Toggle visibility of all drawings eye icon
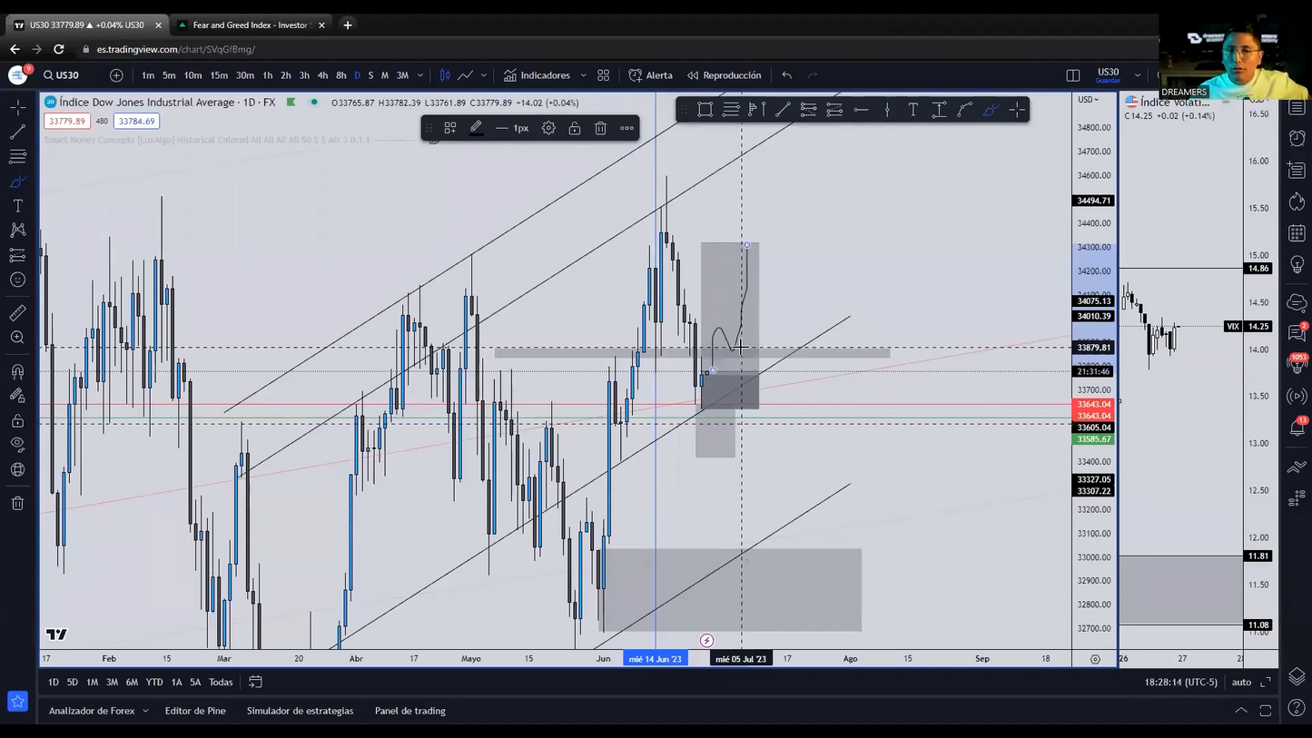This screenshot has height=738, width=1312. click(x=17, y=444)
